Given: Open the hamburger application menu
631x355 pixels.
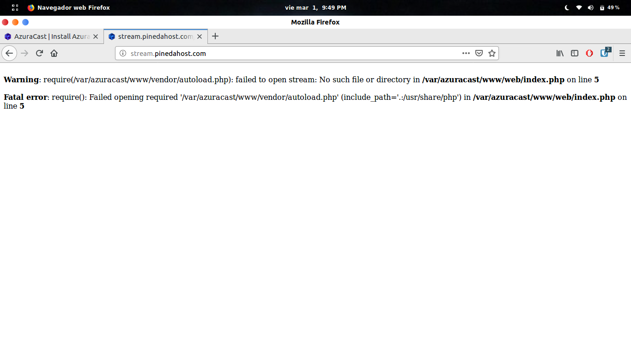Looking at the screenshot, I should pos(622,53).
